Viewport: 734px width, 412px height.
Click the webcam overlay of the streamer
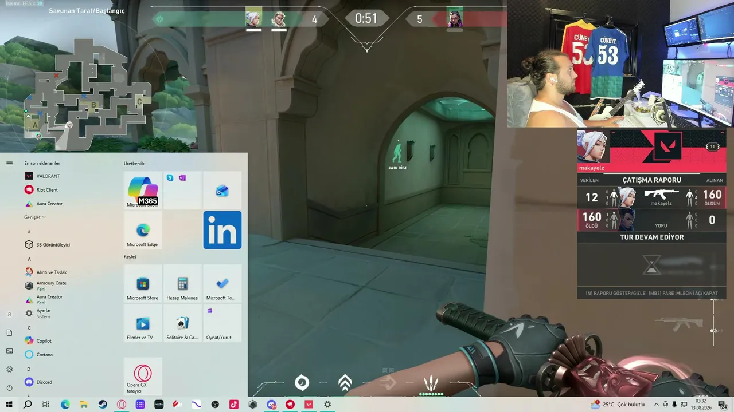(x=620, y=64)
